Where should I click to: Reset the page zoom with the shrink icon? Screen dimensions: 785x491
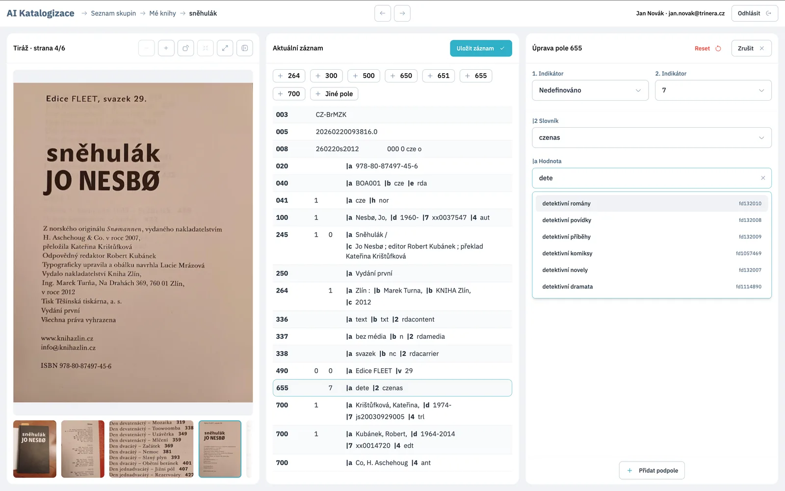[x=206, y=48]
